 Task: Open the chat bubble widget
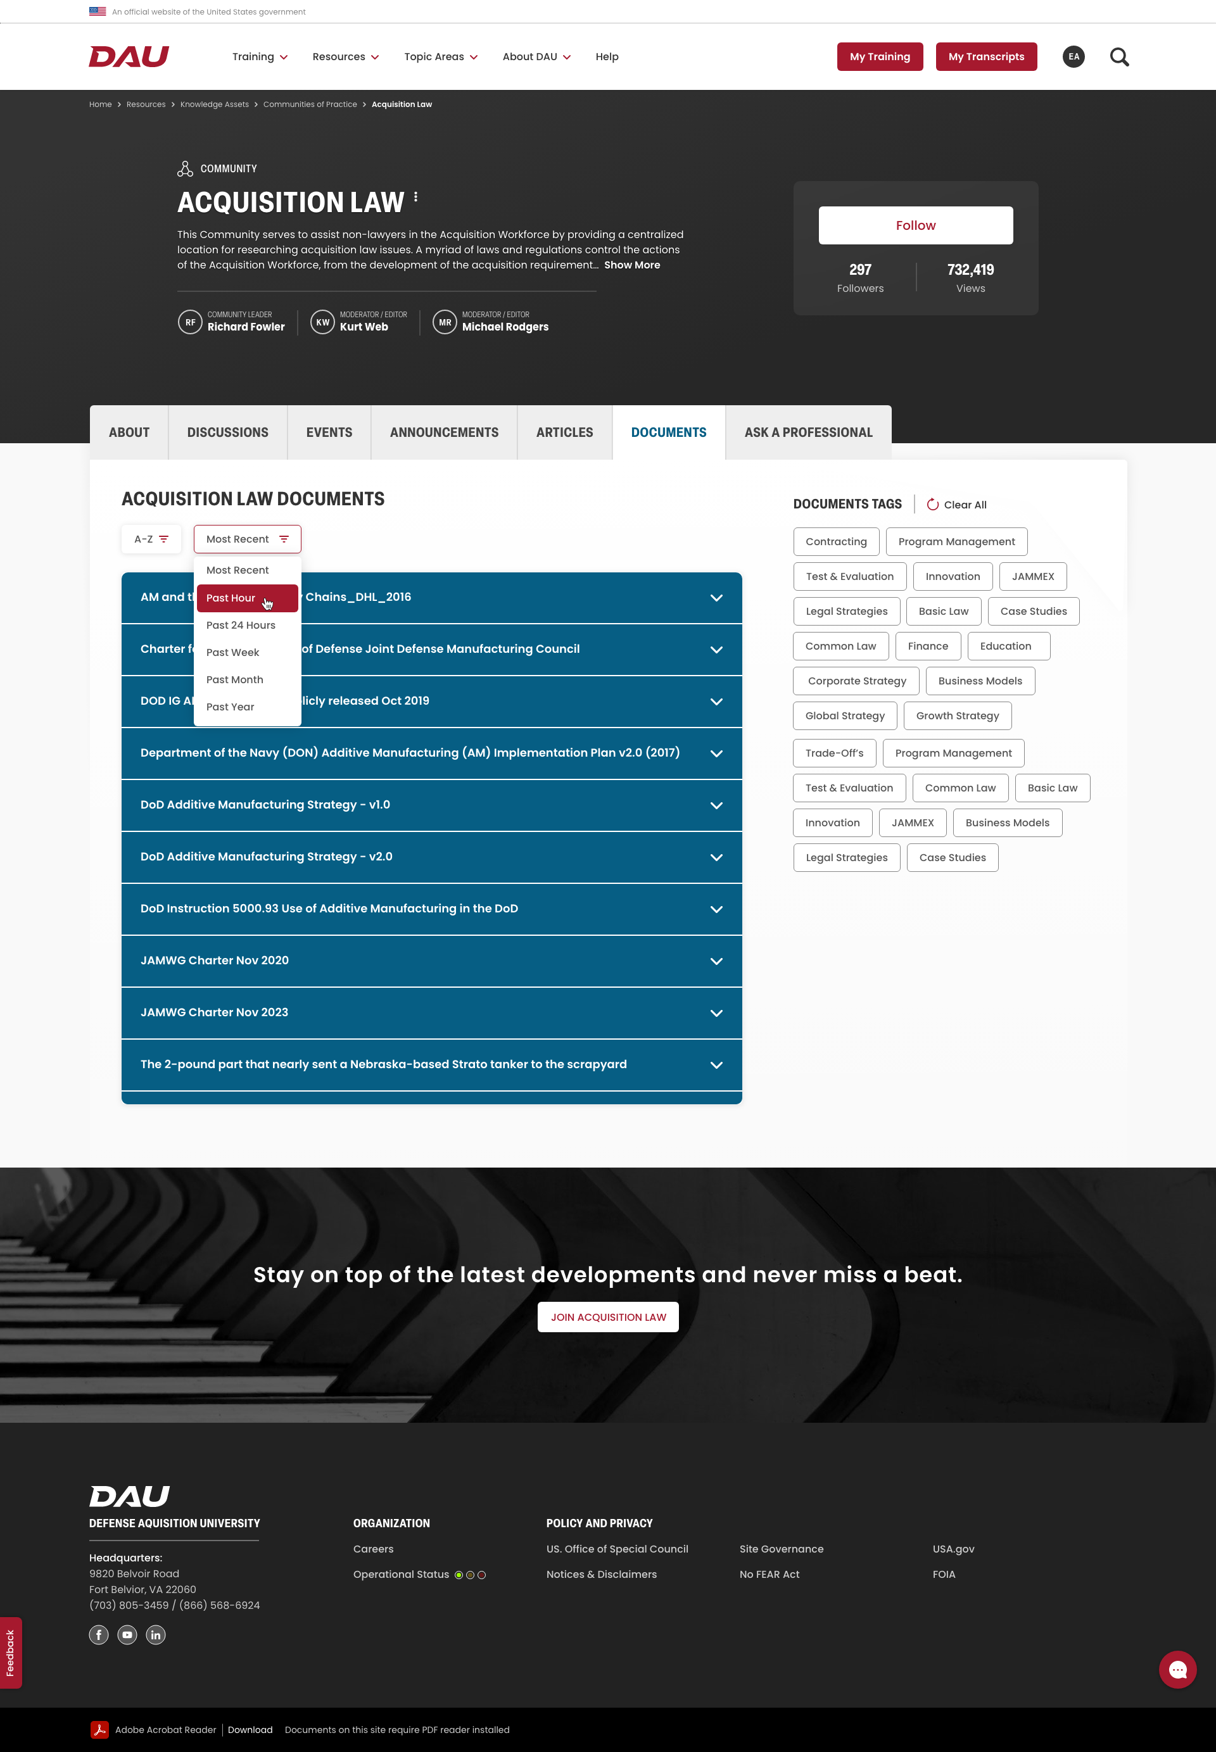click(x=1177, y=1670)
